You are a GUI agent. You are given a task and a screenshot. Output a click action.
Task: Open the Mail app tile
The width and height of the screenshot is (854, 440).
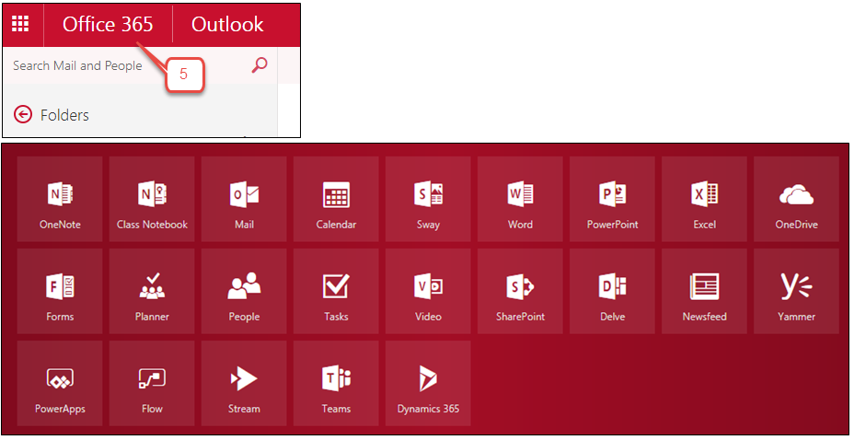pyautogui.click(x=244, y=200)
